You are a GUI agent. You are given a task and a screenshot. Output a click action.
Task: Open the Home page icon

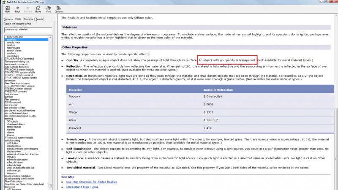pos(38,9)
